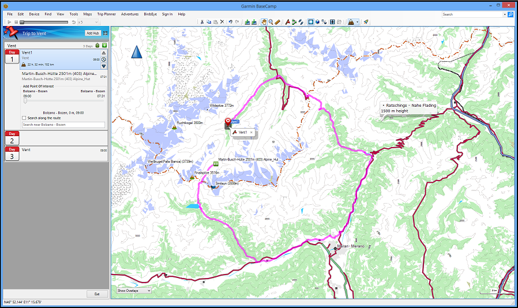The image size is (518, 308).
Task: Click the Play button for route playback
Action: coord(9,22)
